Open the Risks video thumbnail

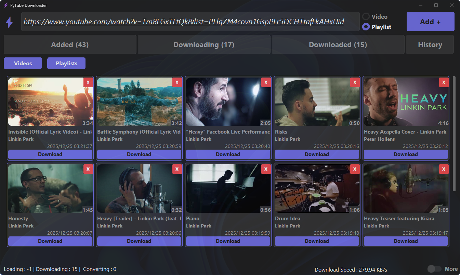coord(317,102)
